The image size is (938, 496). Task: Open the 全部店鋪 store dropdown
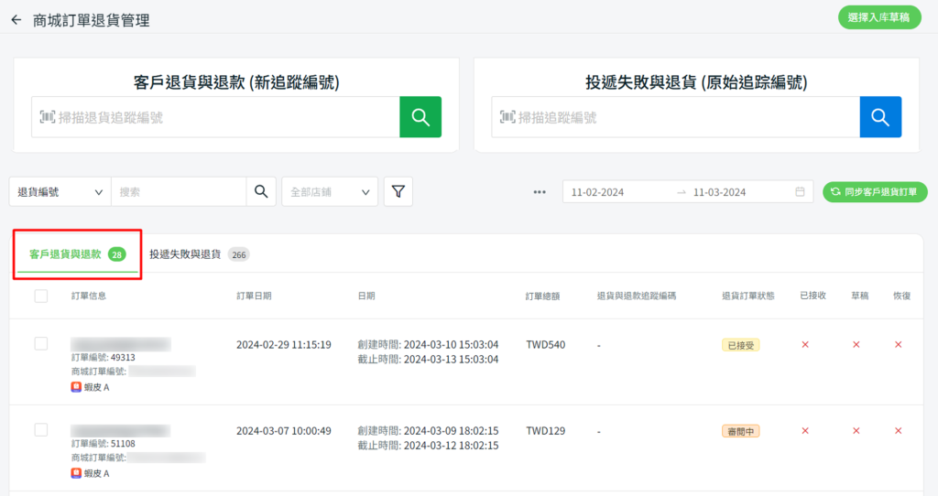(x=330, y=192)
